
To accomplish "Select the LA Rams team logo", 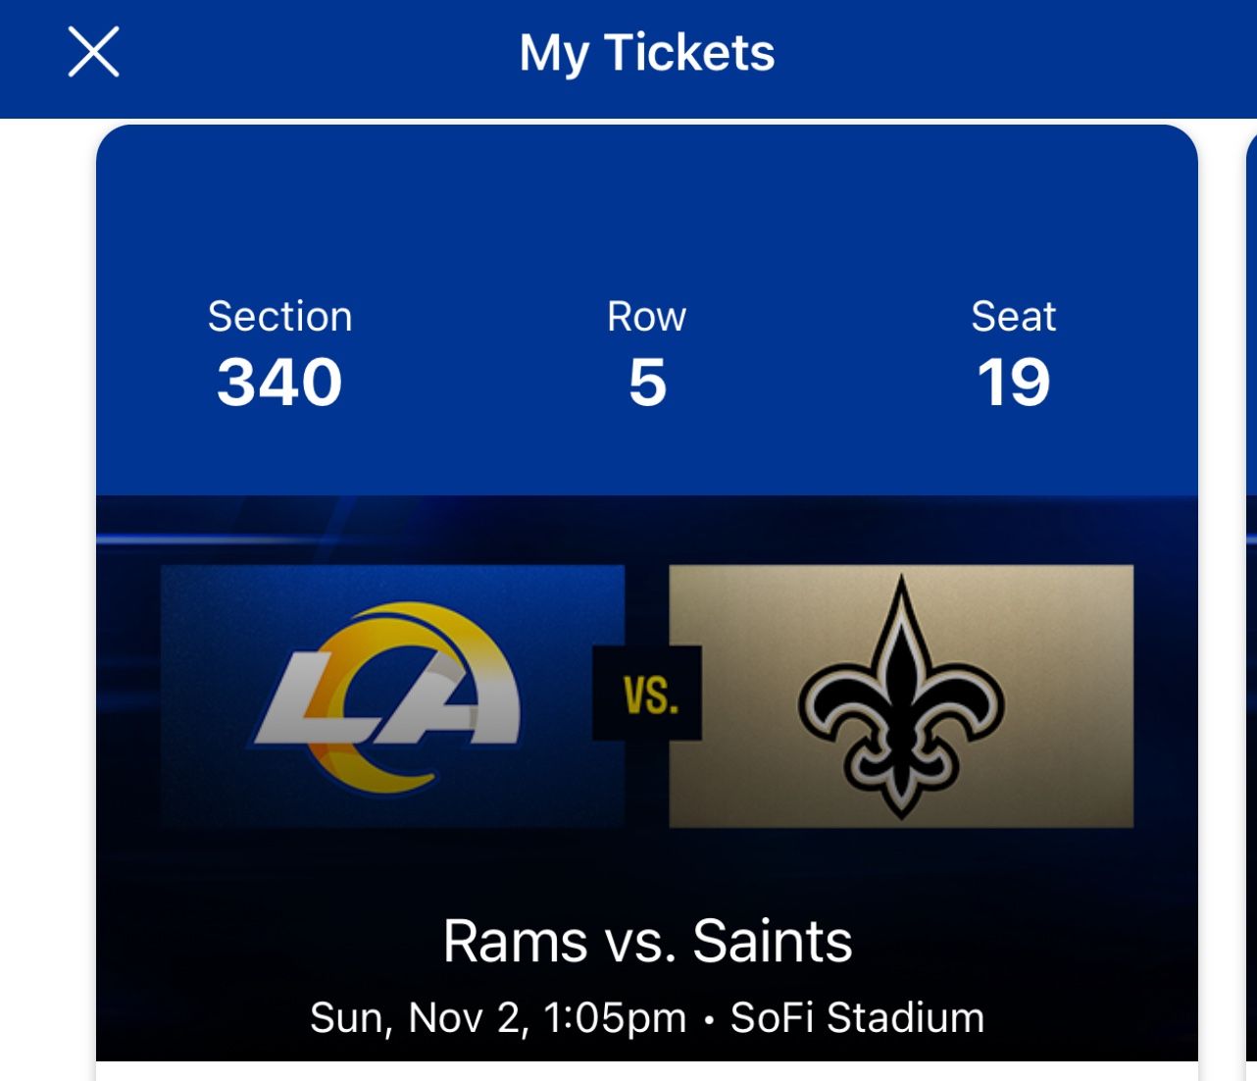I will point(392,696).
